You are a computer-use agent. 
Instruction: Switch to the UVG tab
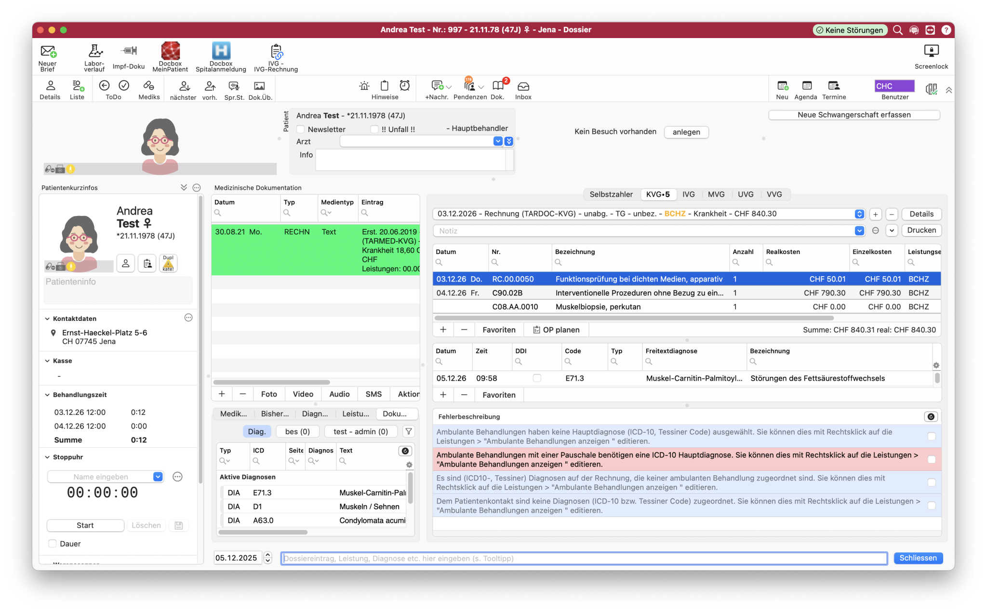pyautogui.click(x=745, y=194)
